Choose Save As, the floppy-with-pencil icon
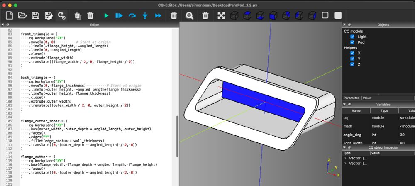Image resolution: width=415 pixels, height=186 pixels. [x=49, y=16]
